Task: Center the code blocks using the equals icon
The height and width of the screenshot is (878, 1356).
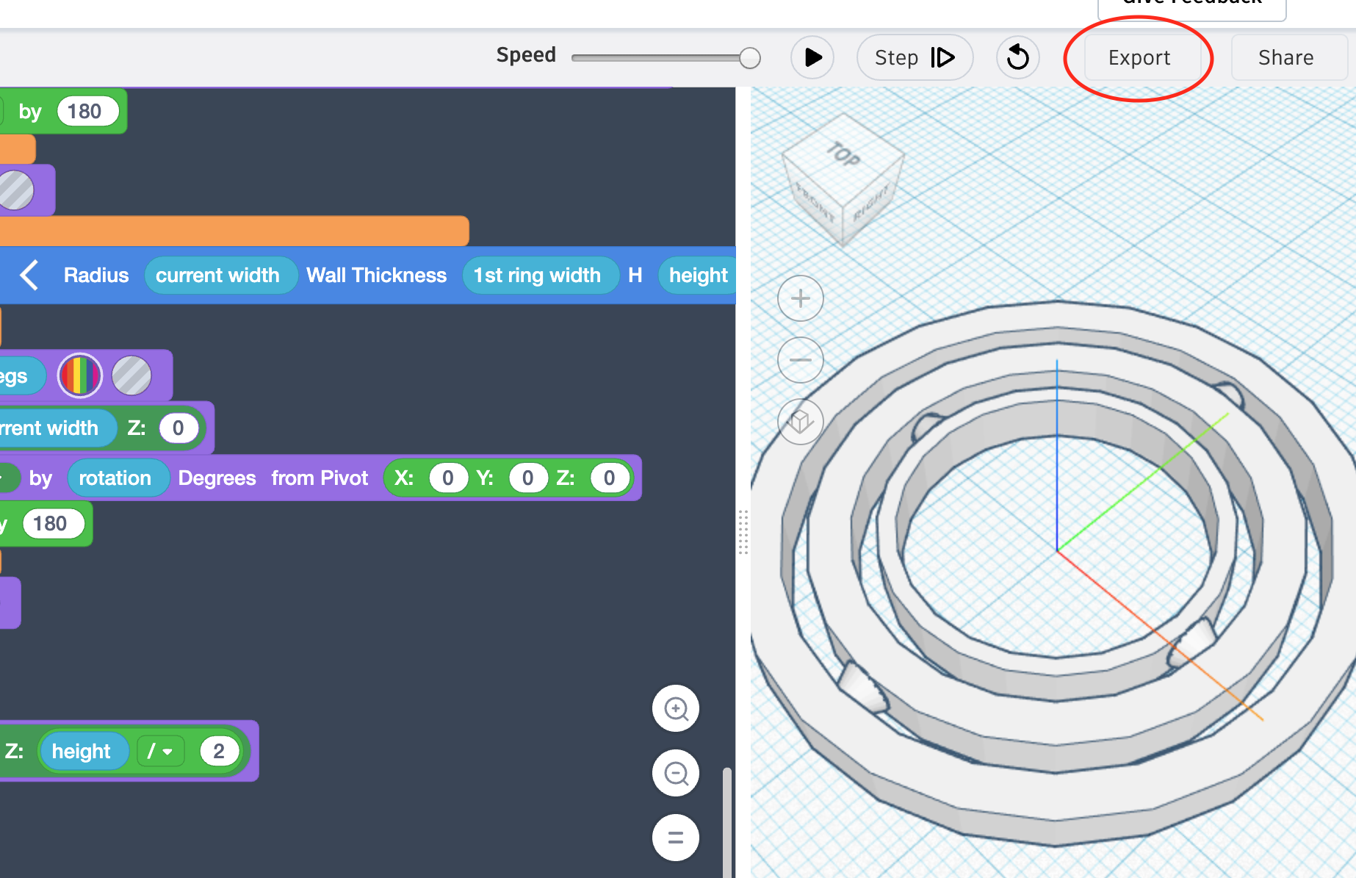Action: click(x=675, y=837)
